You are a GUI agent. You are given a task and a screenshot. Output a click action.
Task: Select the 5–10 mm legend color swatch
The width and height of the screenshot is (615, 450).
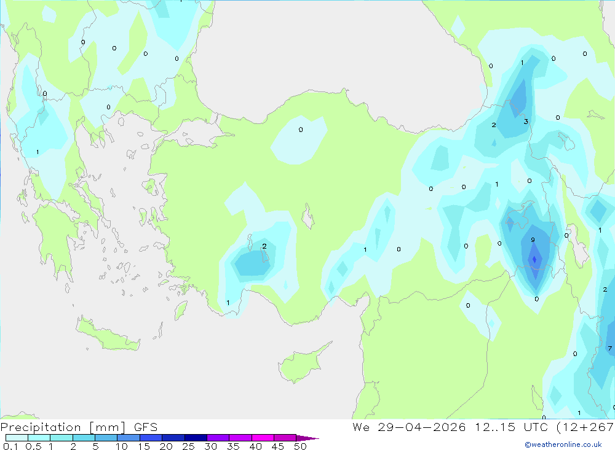pos(106,438)
